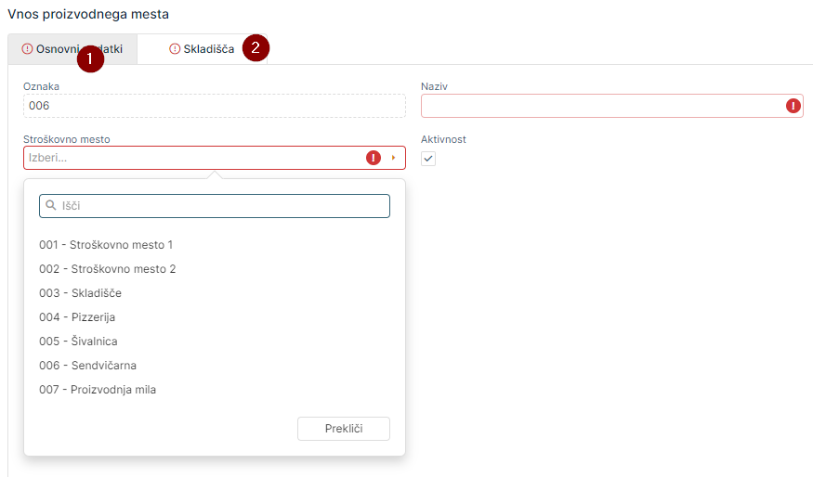Image resolution: width=813 pixels, height=477 pixels.
Task: Select 003 - Skladišče from the list
Action: tap(80, 293)
